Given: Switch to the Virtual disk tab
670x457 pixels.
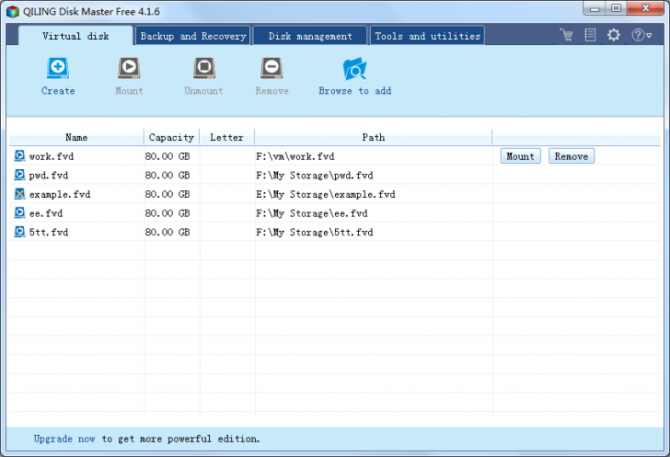Looking at the screenshot, I should click(75, 36).
